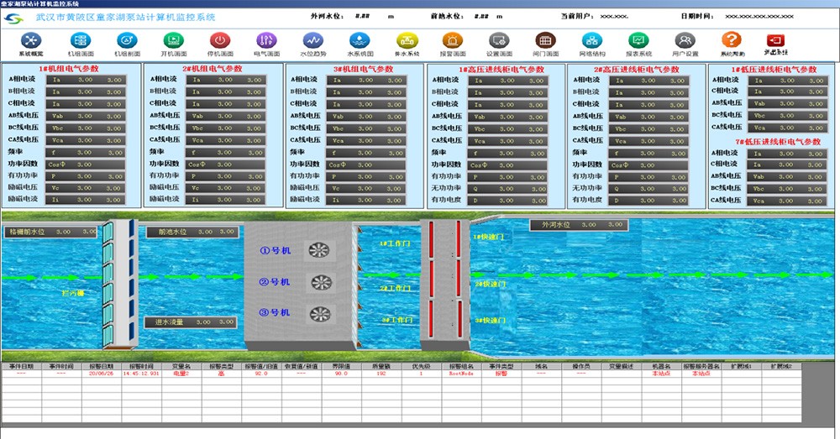The image size is (840, 439).
Task: Click the red 停机画面 shutdown icon
Action: [x=220, y=40]
